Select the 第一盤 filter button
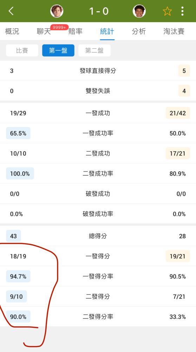This screenshot has height=352, width=196. click(58, 50)
